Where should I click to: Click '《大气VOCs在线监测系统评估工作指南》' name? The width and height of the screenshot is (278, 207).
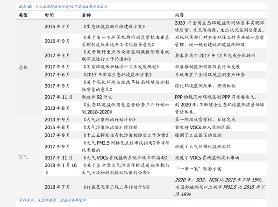click(x=126, y=158)
